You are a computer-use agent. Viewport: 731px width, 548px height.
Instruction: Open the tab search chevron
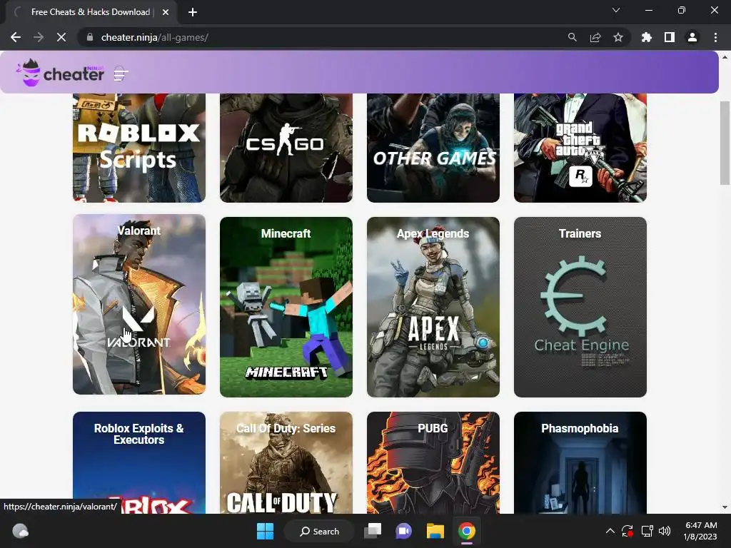tap(616, 10)
